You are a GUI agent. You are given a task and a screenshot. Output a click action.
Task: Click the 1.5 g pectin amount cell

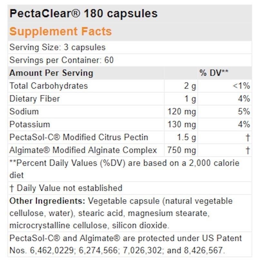[x=181, y=137]
